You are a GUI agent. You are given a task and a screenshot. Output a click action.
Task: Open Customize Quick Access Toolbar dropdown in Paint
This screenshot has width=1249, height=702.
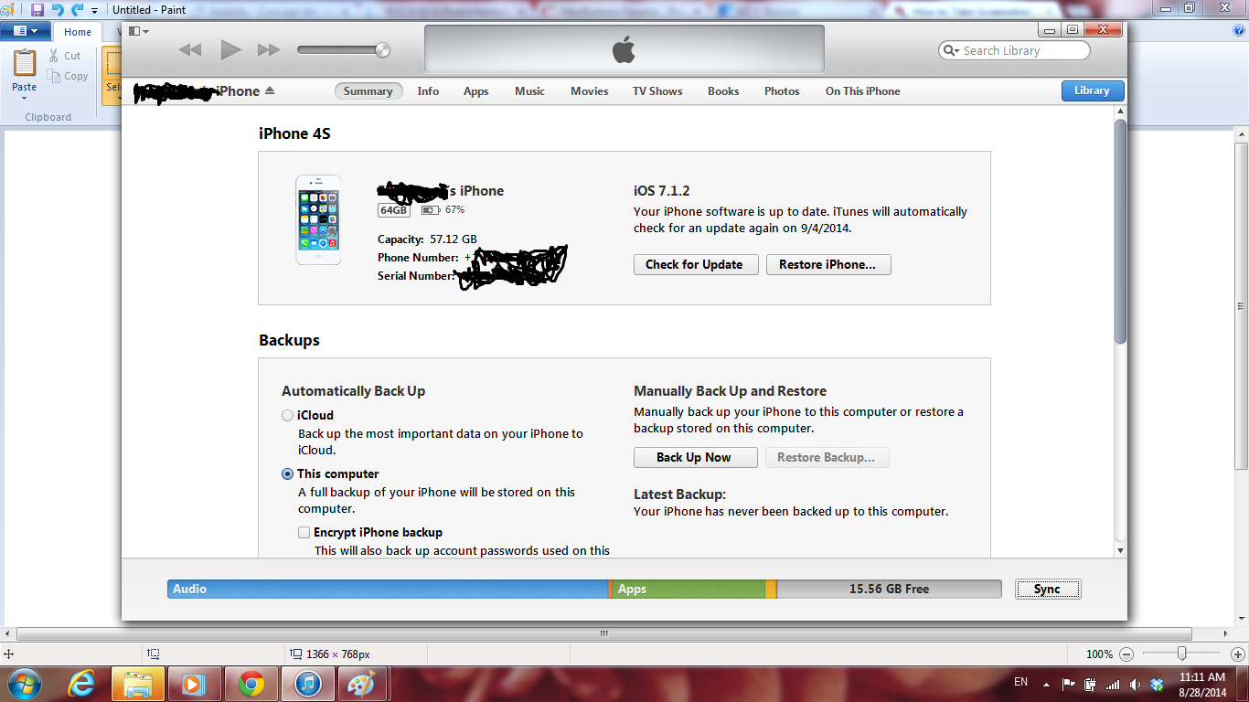[95, 10]
